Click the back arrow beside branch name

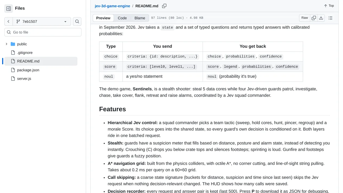pyautogui.click(x=9, y=21)
